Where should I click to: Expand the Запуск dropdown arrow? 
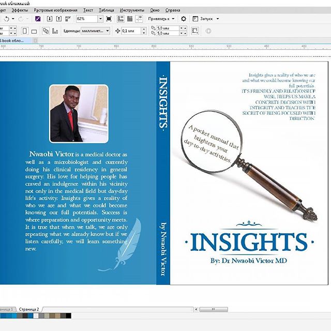pos(218,19)
